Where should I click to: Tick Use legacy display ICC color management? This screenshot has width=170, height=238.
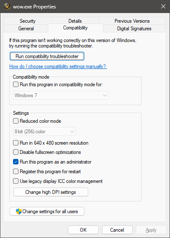pos(16,181)
